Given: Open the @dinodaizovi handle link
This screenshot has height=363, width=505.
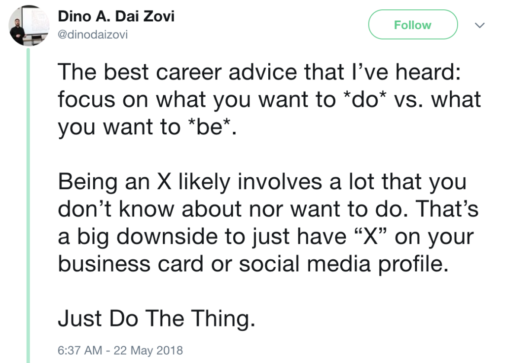Looking at the screenshot, I should [x=93, y=34].
